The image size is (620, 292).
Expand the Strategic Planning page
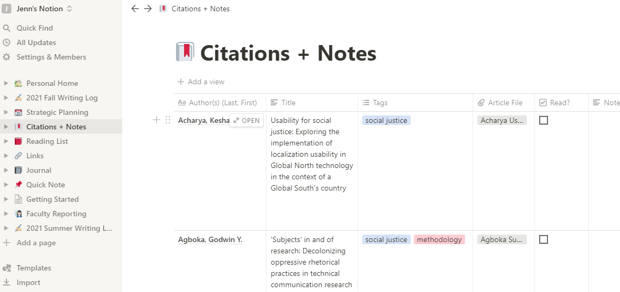tap(6, 113)
